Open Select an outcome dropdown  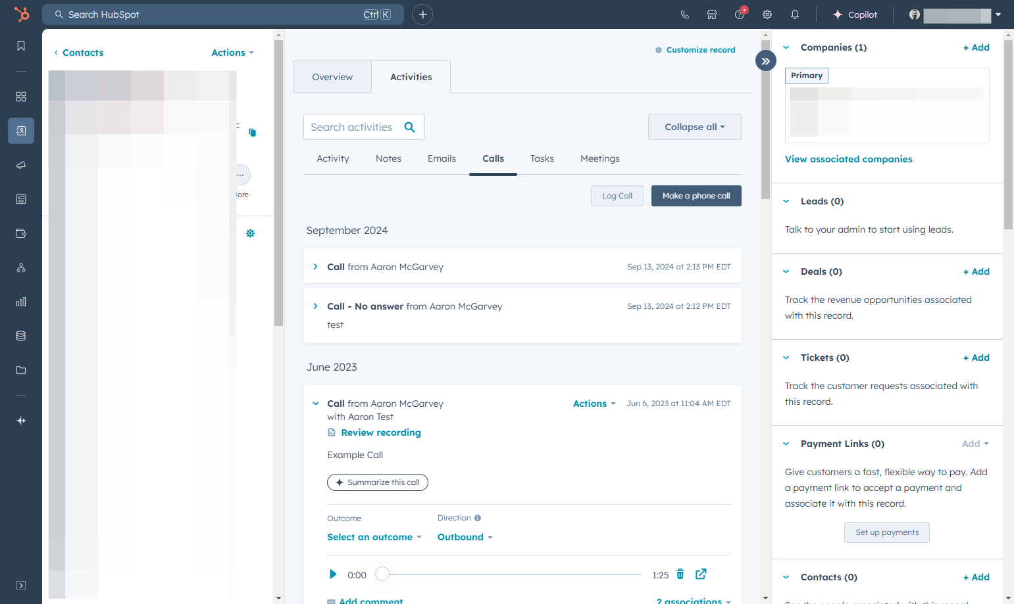point(374,537)
